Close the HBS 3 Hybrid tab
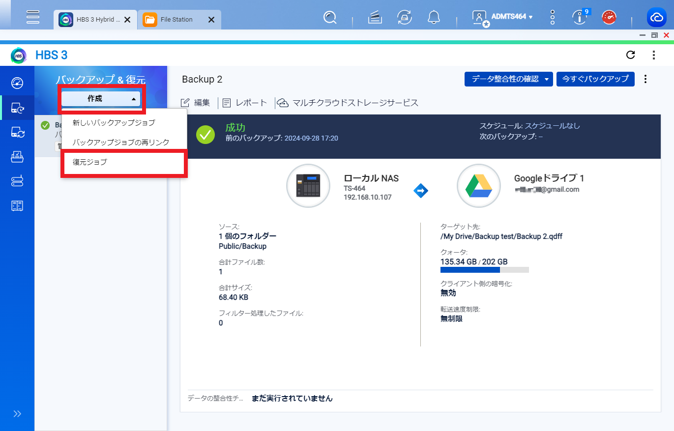Screen dimensions: 674x431 click(x=127, y=20)
